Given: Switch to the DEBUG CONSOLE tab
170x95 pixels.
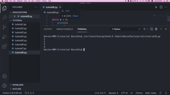Looking at the screenshot, I should click(65, 29).
